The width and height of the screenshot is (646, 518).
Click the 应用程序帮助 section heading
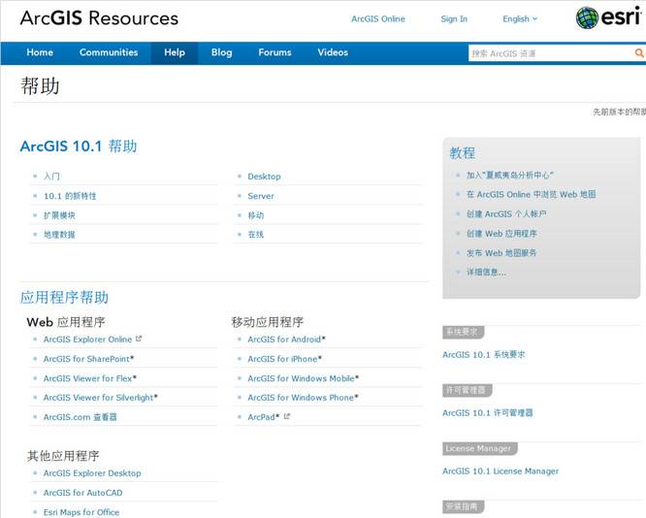point(64,297)
